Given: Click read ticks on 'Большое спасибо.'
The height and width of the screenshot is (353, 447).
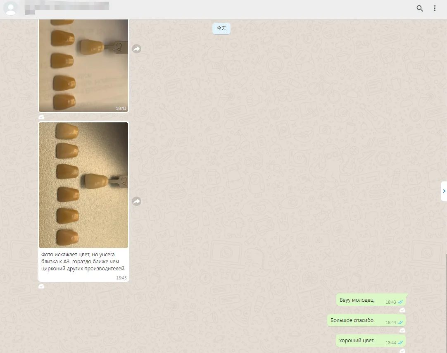Looking at the screenshot, I should [400, 322].
